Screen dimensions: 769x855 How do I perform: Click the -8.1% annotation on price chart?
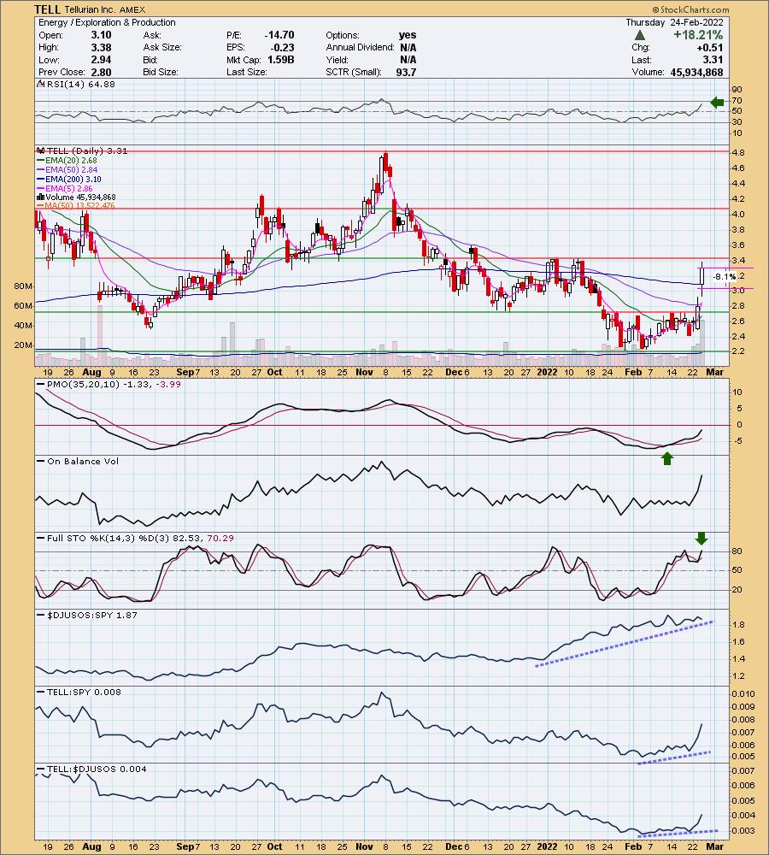725,277
